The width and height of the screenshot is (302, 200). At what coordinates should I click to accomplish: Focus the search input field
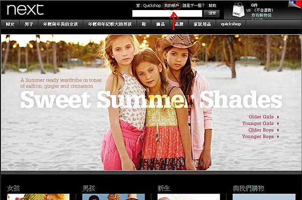tap(167, 13)
